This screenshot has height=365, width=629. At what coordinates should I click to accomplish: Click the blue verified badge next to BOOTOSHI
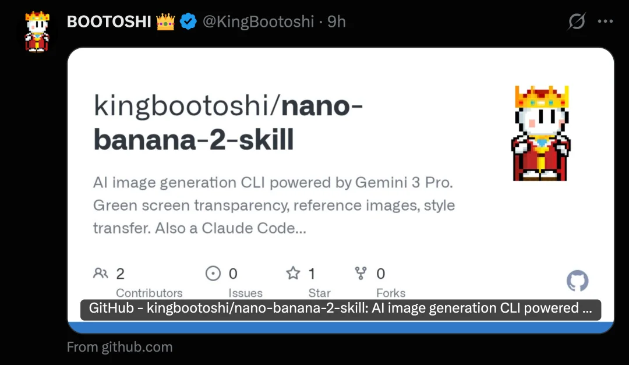(188, 21)
